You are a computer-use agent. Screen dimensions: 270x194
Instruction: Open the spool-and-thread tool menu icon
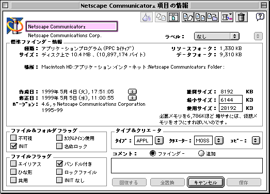pos(227,17)
